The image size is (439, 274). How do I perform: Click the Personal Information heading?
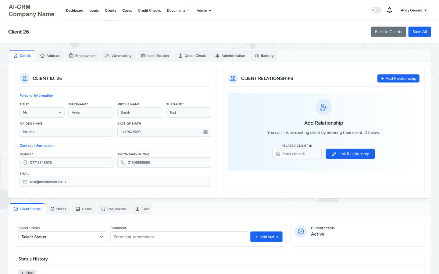(x=36, y=96)
